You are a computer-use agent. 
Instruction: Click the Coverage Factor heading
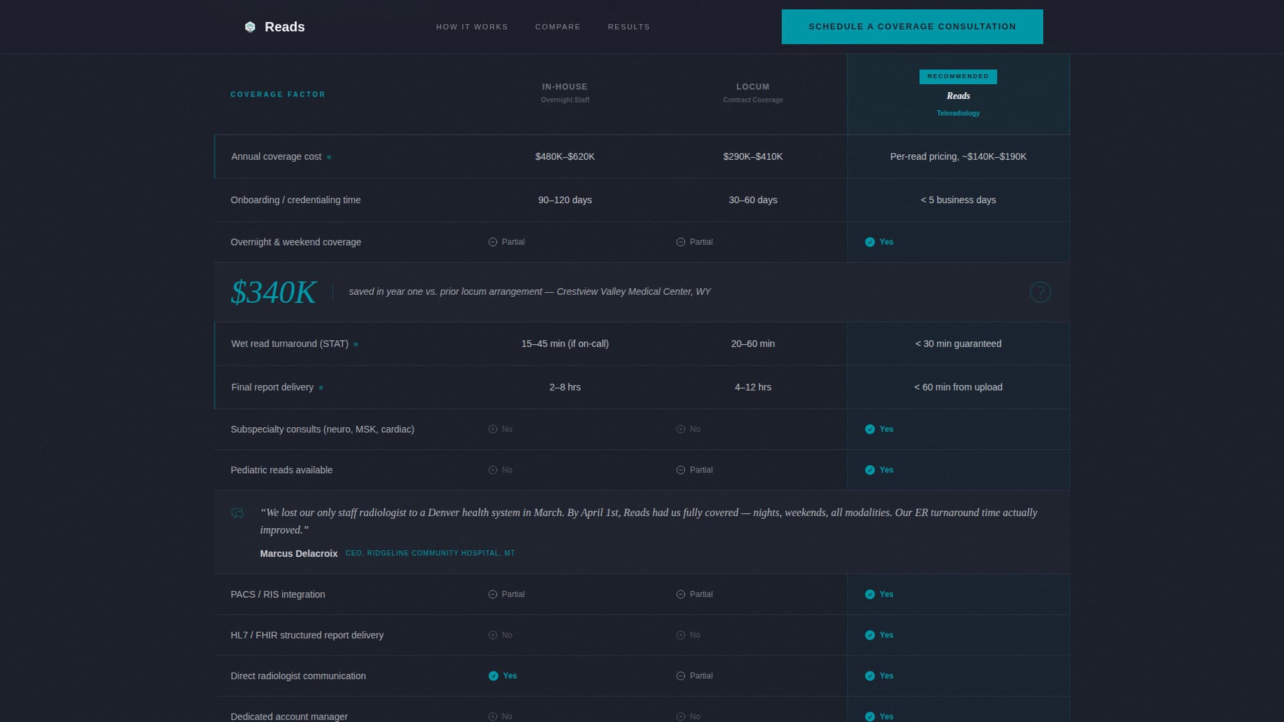pyautogui.click(x=278, y=95)
